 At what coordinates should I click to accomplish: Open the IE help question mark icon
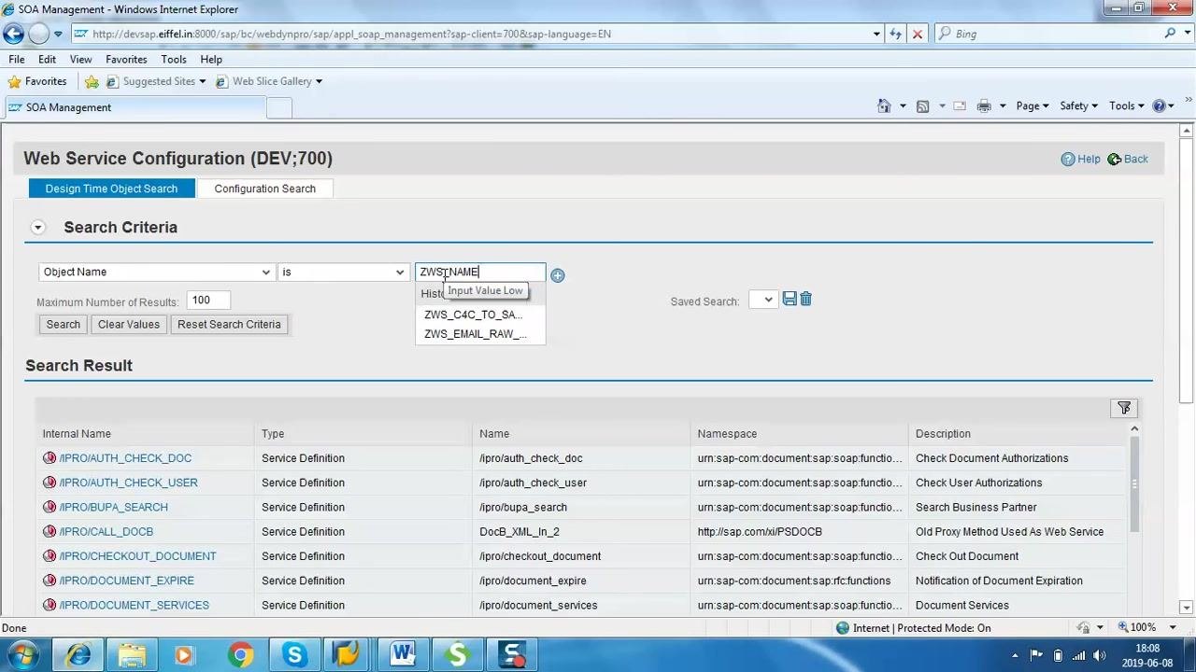1160,105
